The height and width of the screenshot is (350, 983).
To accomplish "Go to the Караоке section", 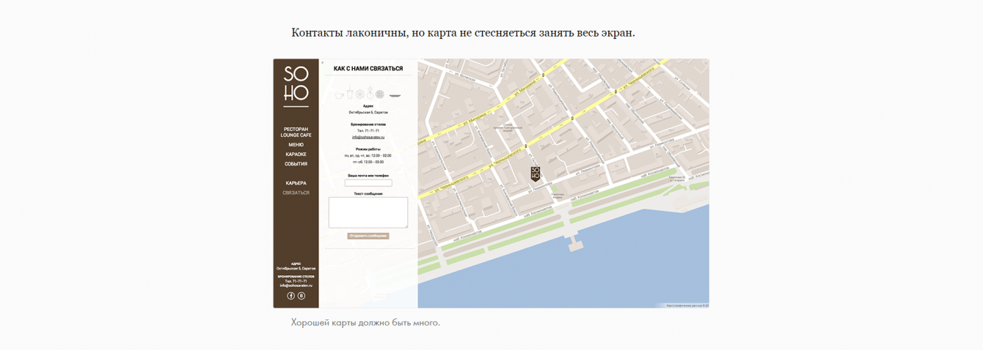I will (296, 154).
